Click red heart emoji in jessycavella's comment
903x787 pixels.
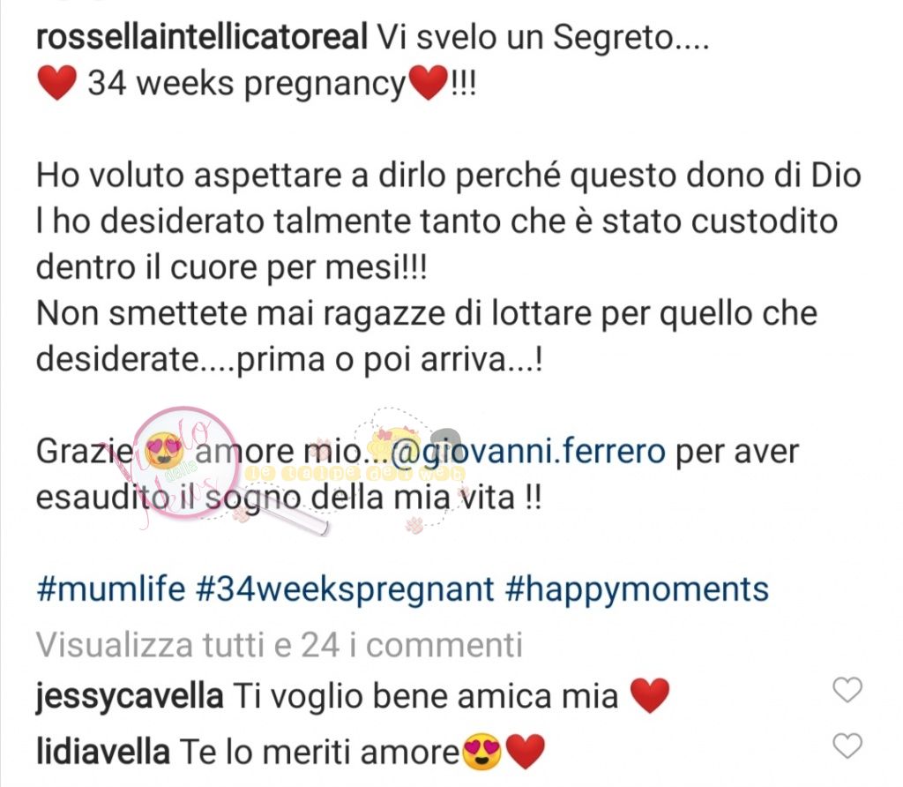pos(650,695)
